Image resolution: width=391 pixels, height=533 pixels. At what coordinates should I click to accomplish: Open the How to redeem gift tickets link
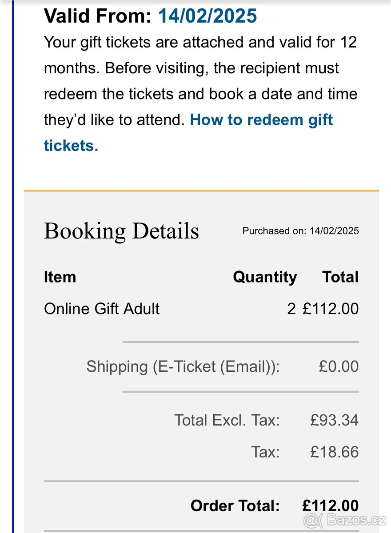188,132
